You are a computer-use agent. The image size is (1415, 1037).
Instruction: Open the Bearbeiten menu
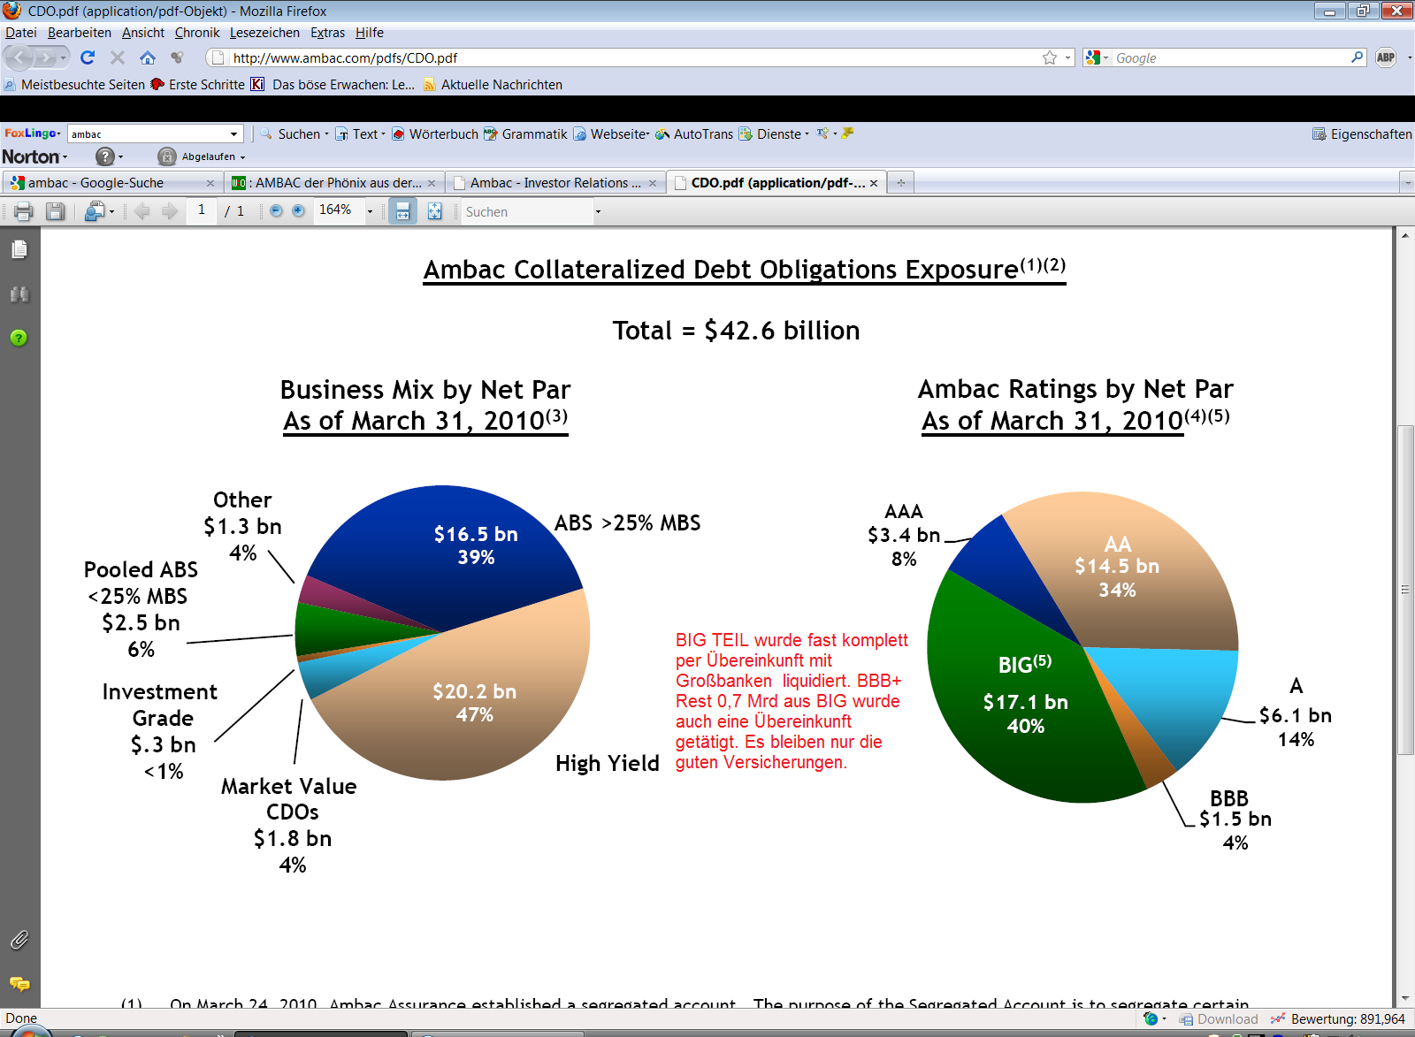tap(80, 33)
